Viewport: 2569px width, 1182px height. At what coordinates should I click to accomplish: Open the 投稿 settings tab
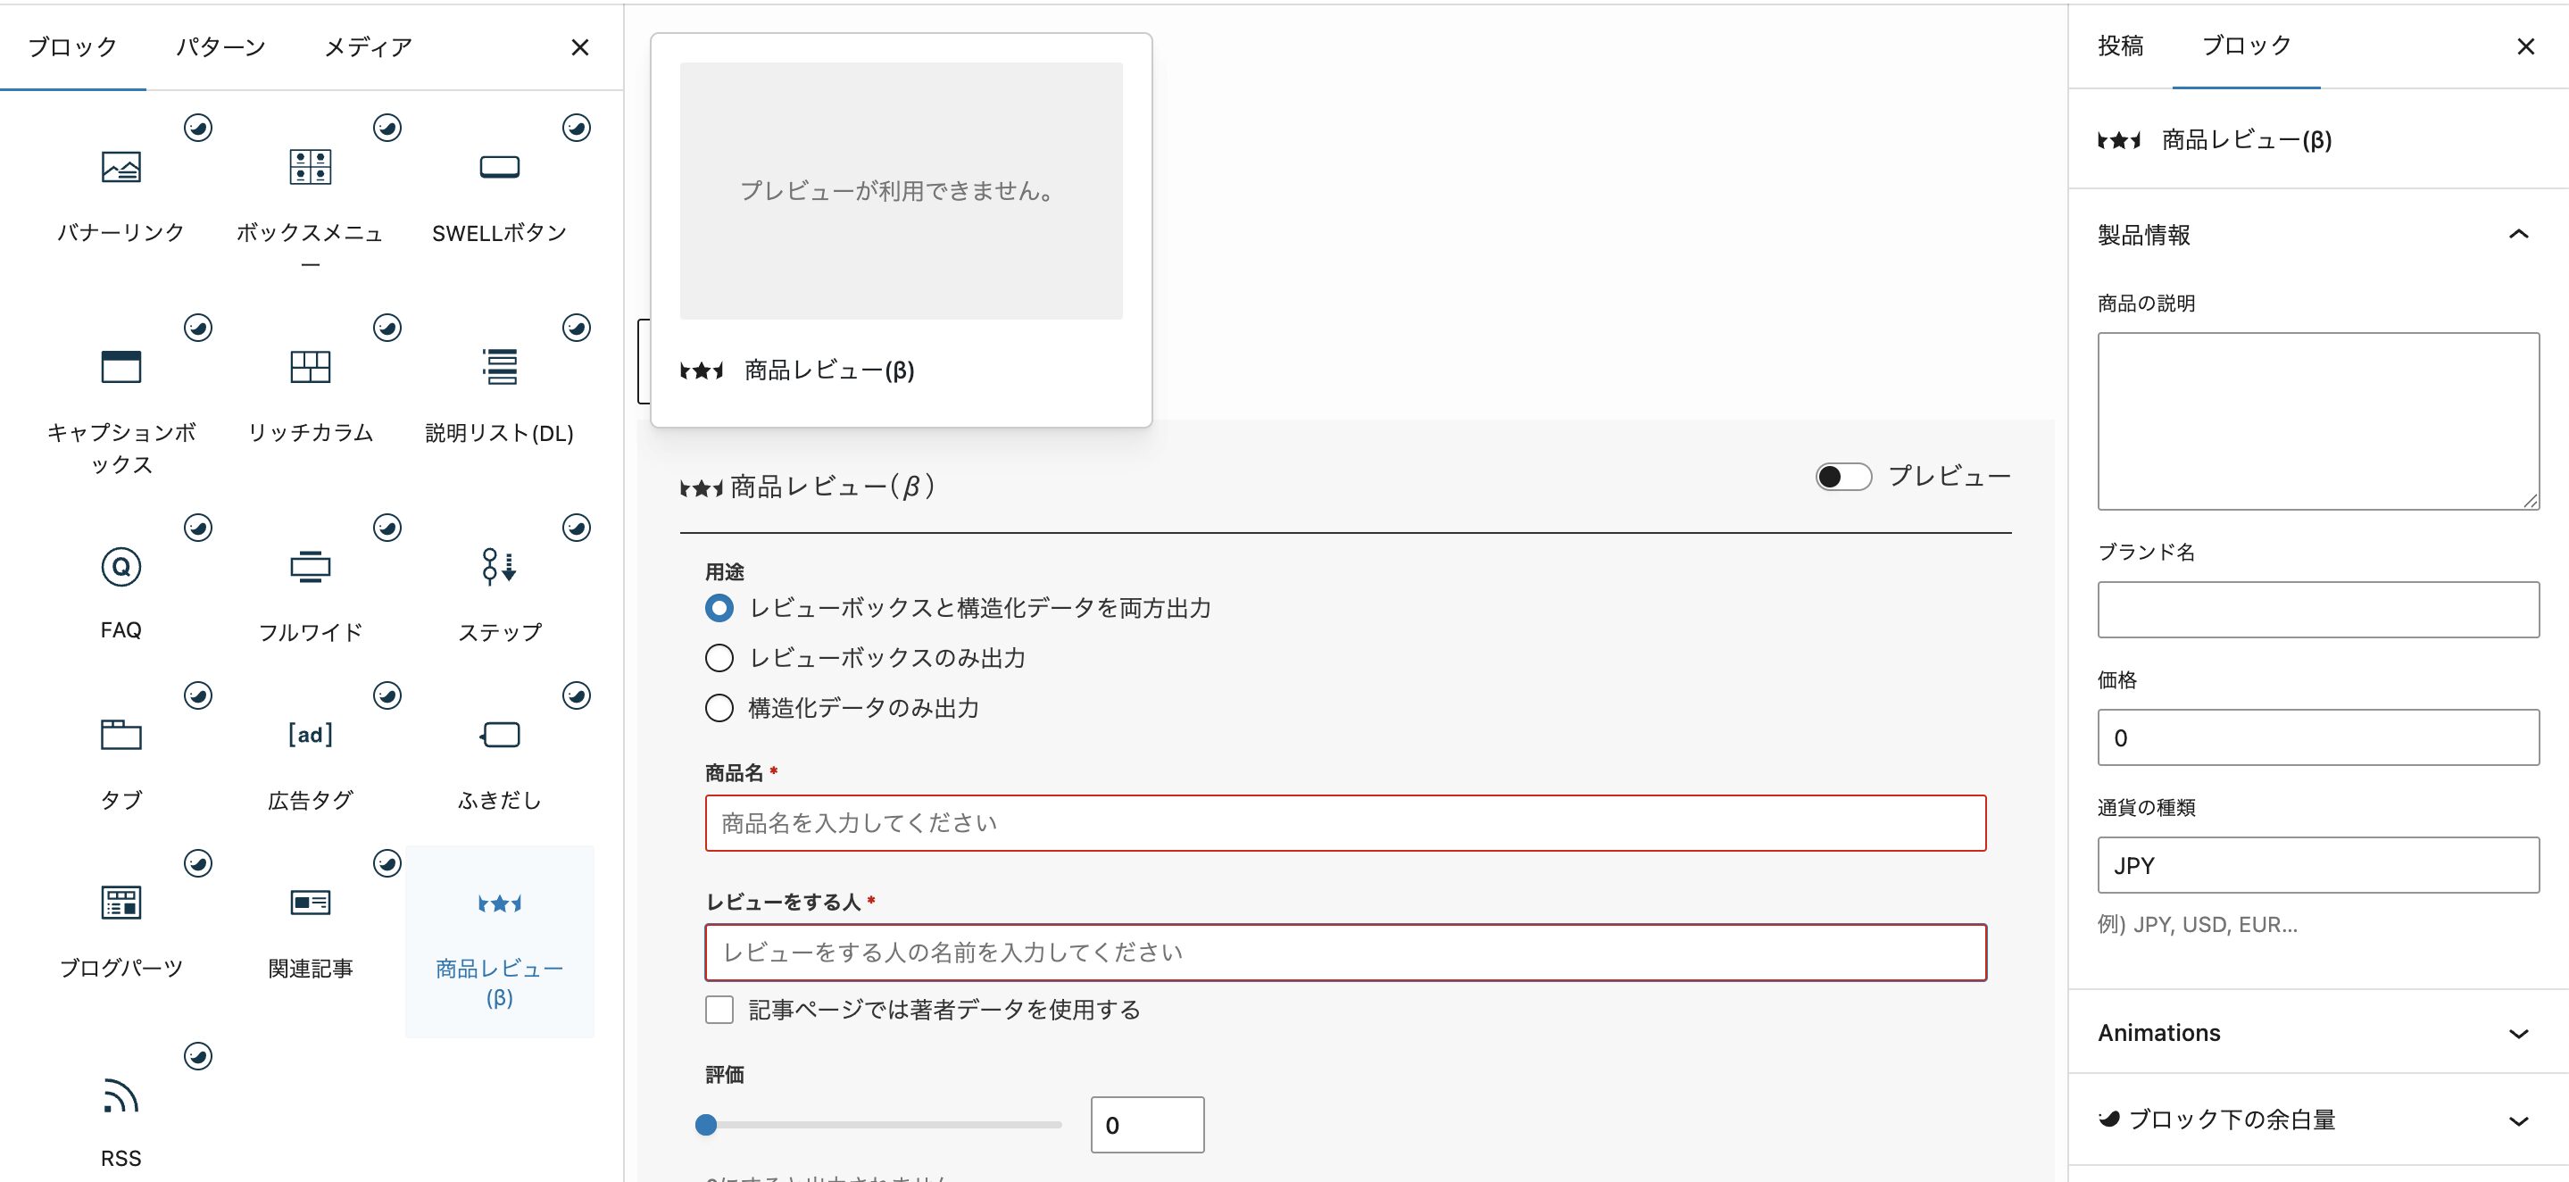pos(2120,46)
